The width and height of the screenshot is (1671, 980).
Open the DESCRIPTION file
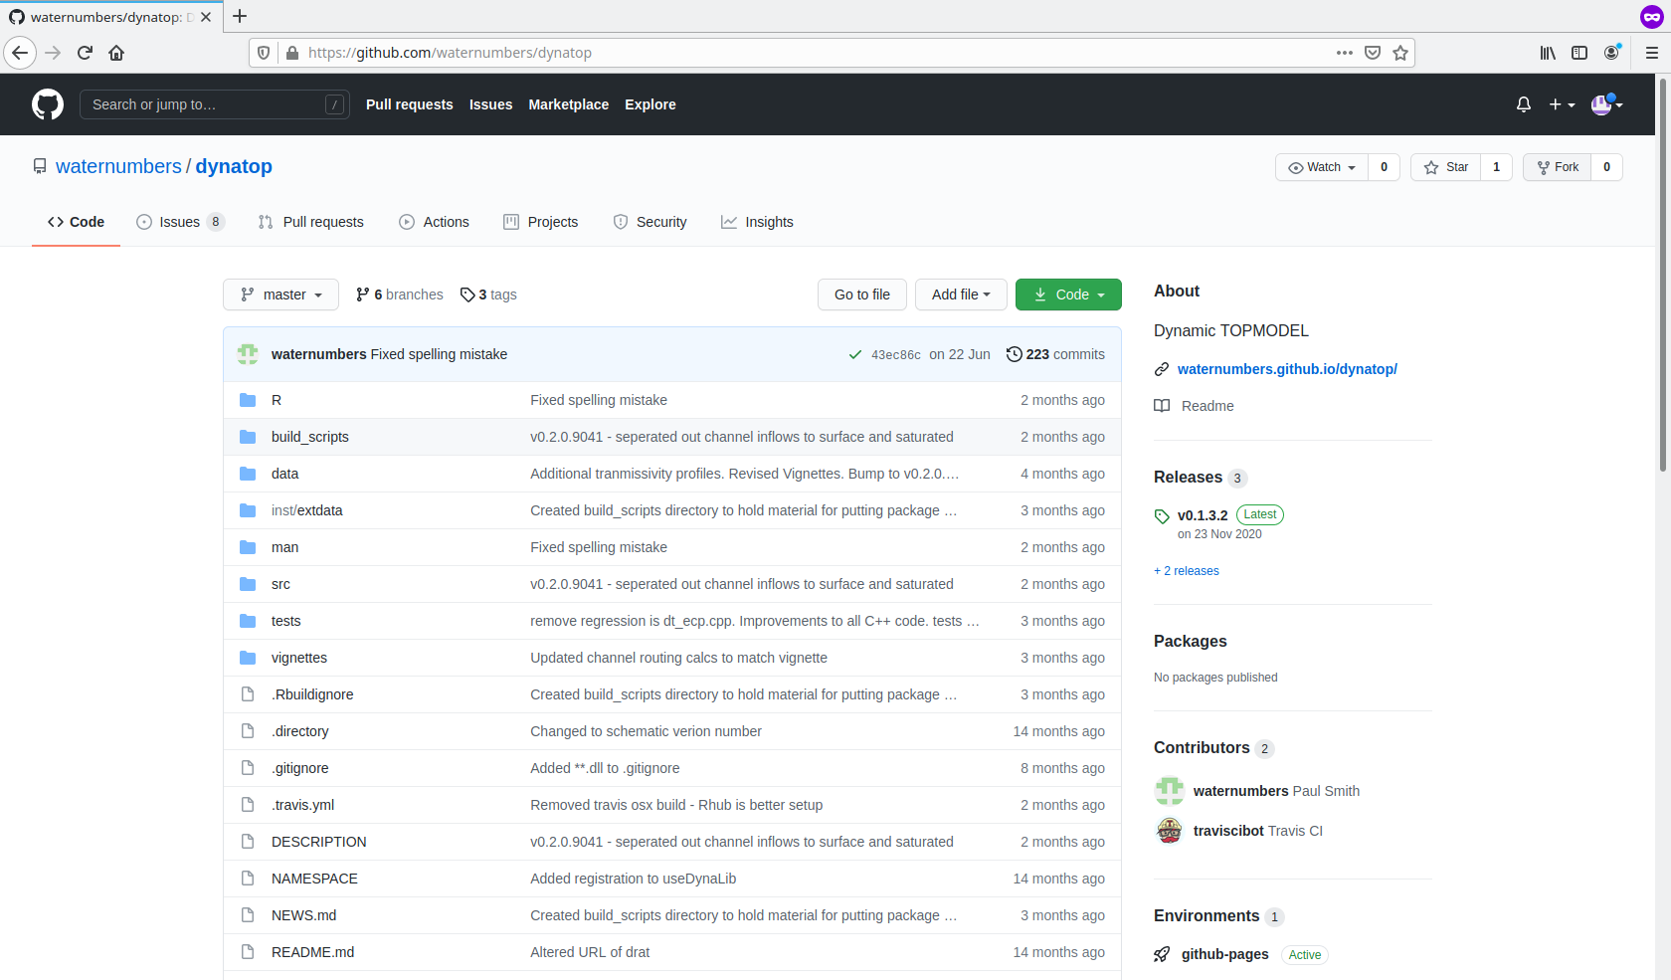[x=319, y=842]
